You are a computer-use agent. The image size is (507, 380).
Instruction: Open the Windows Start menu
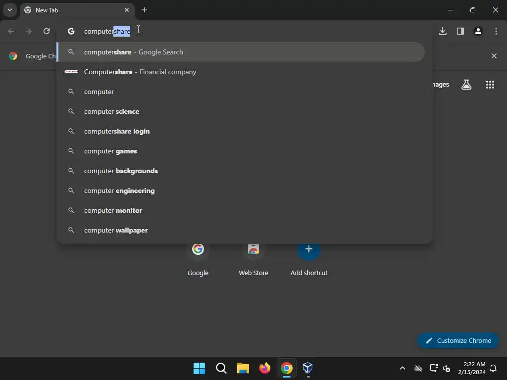click(x=199, y=368)
